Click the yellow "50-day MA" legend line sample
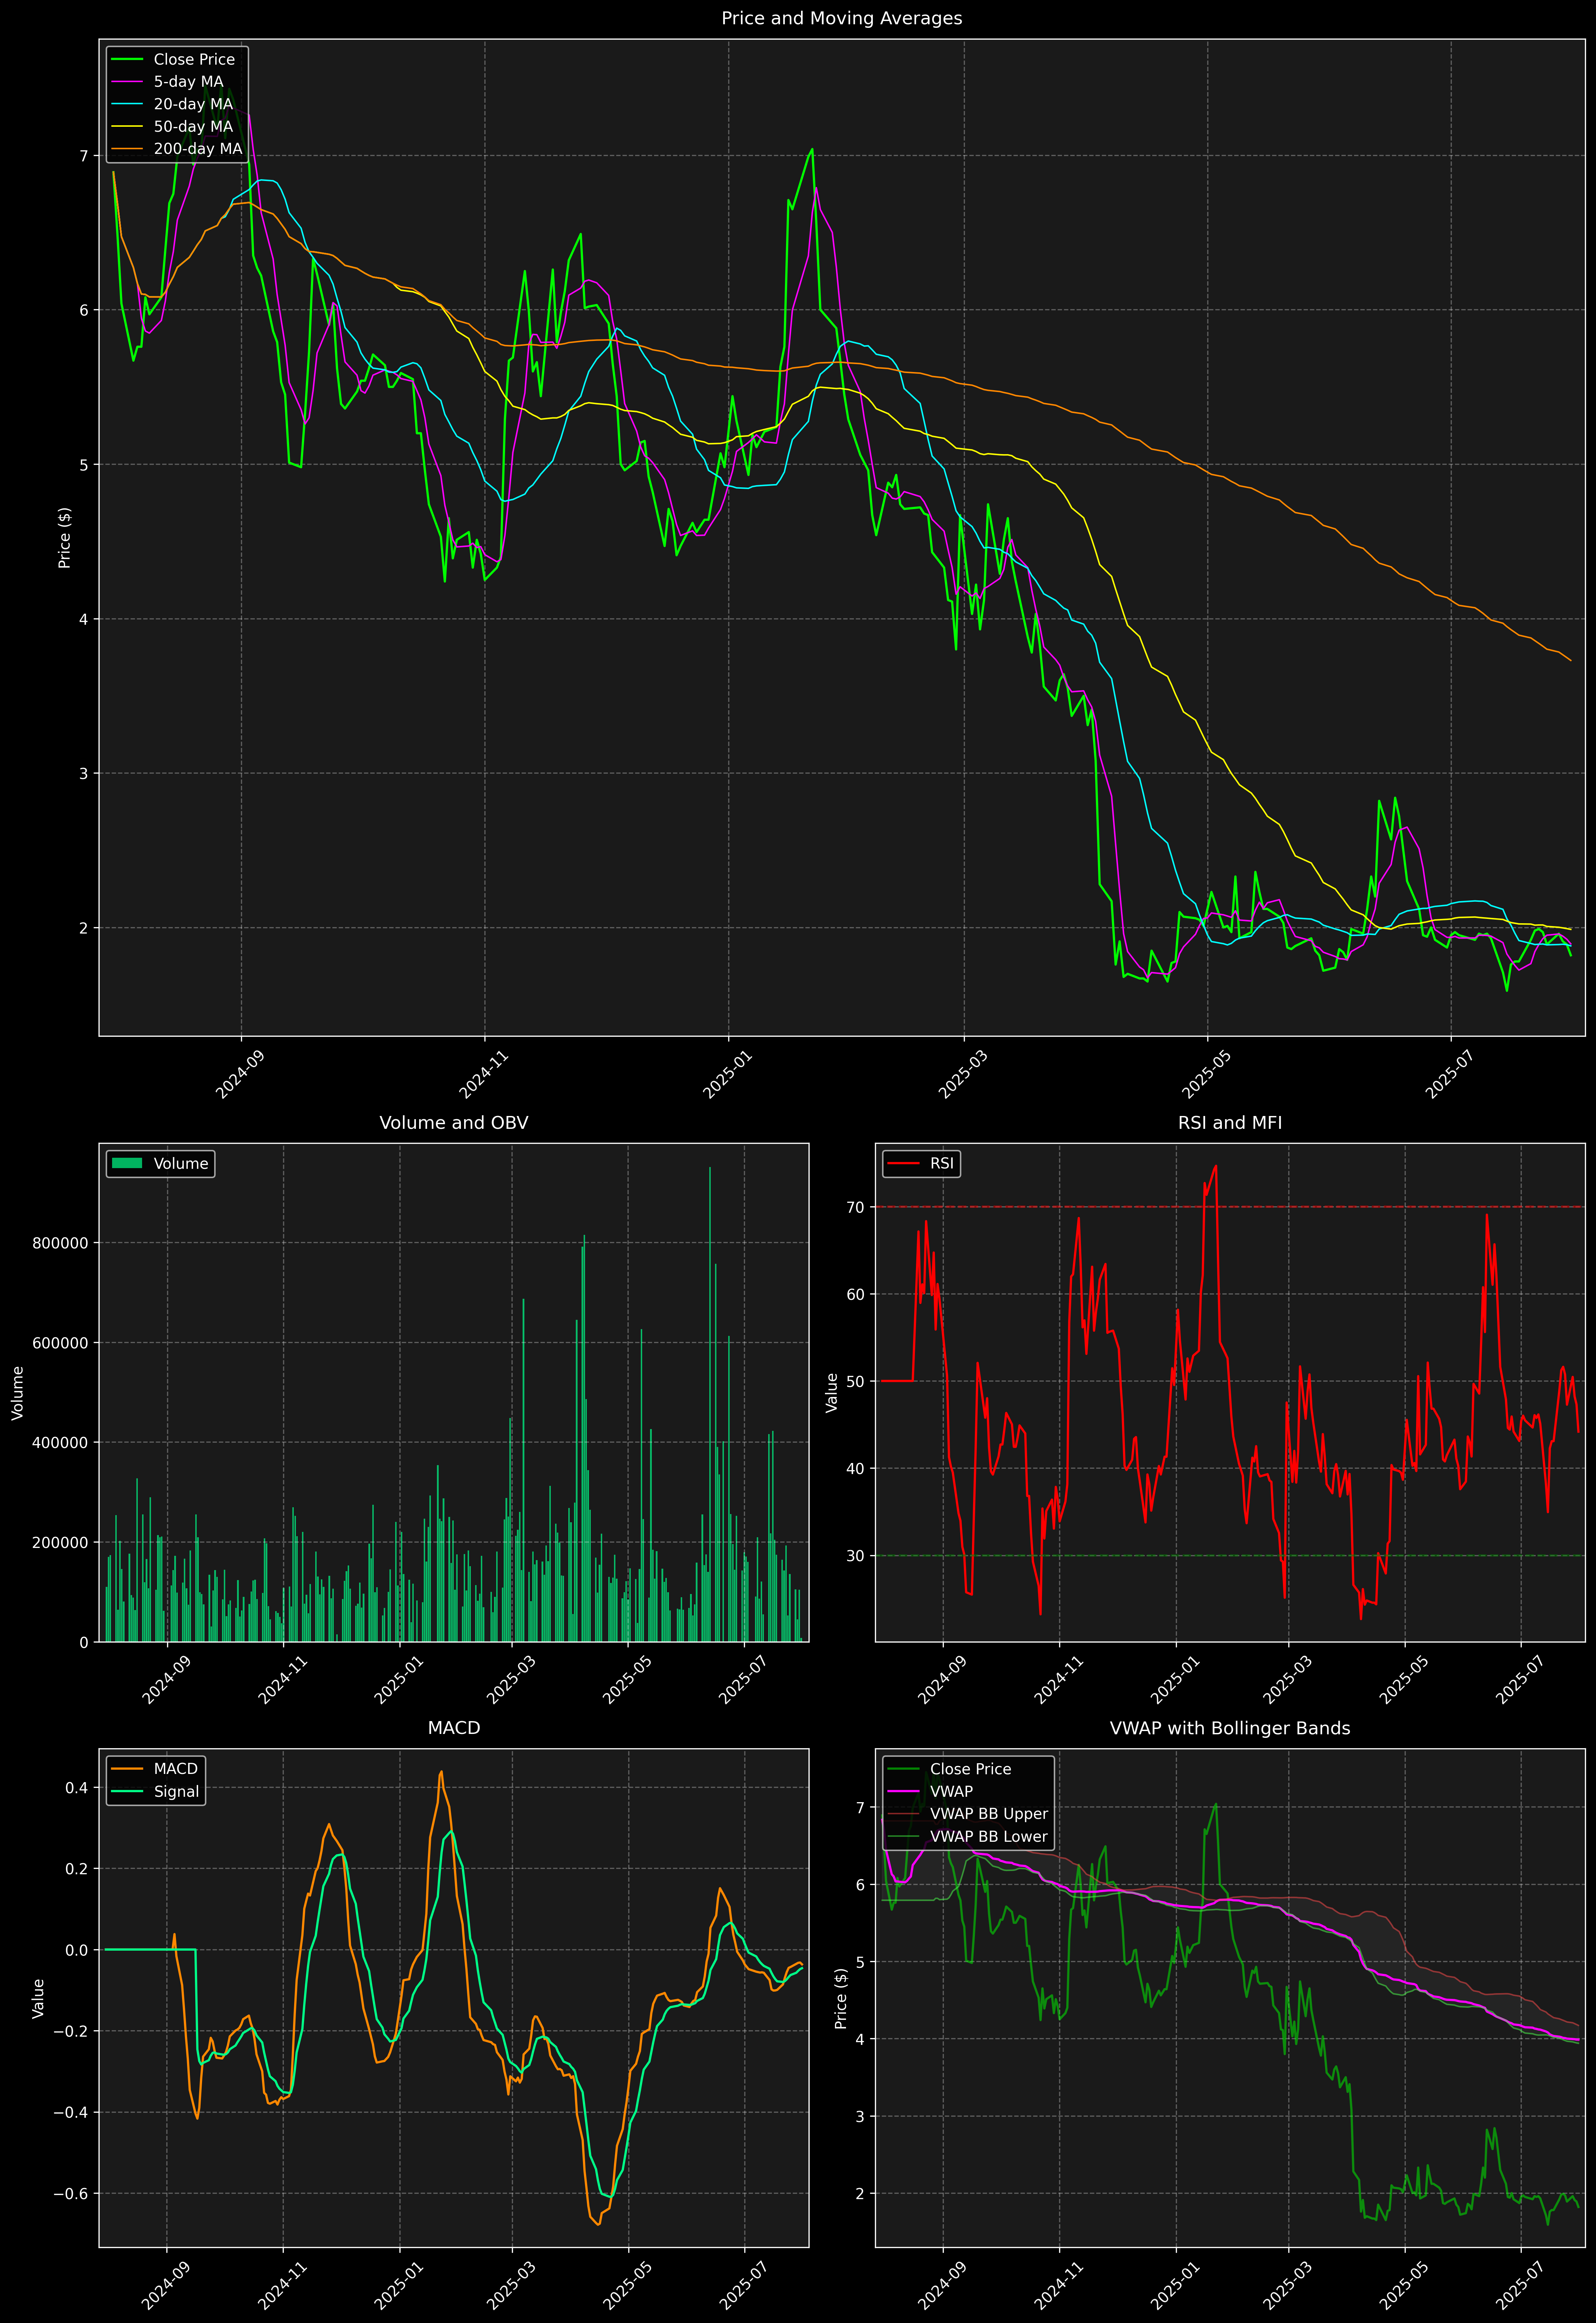 coord(127,127)
